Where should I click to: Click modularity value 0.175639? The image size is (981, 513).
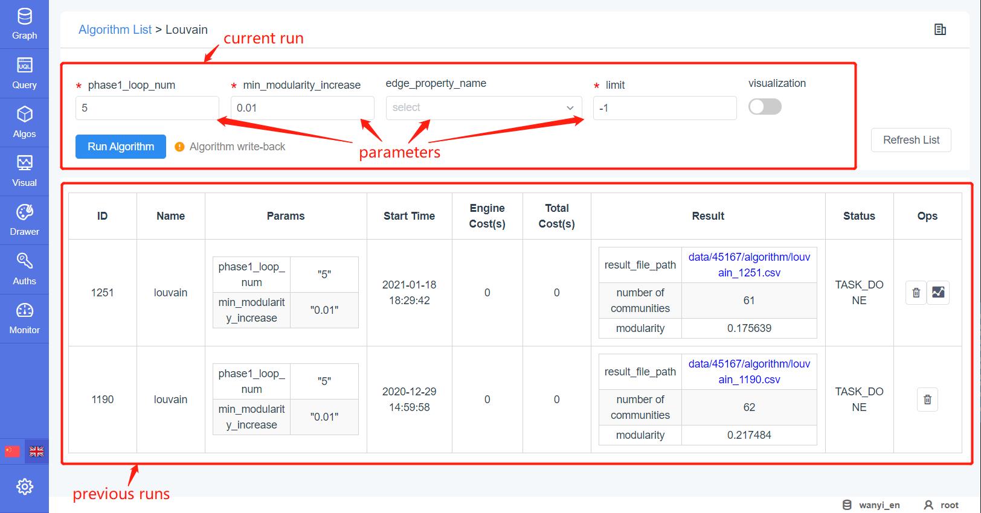click(749, 328)
